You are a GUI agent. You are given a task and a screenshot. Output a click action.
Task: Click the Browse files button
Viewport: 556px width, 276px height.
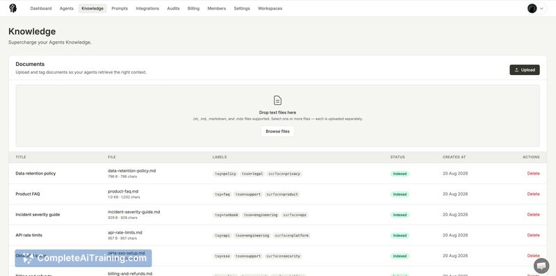[x=277, y=131]
